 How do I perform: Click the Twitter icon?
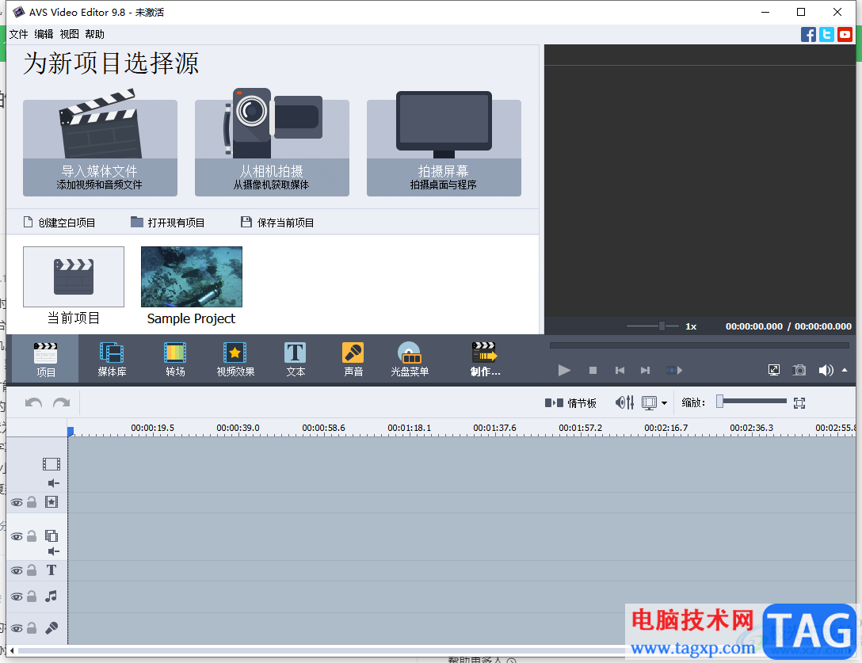pyautogui.click(x=826, y=35)
